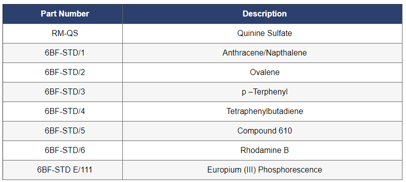Click the Tetraphenylbutadiene description cell
The image size is (406, 182).
point(262,111)
